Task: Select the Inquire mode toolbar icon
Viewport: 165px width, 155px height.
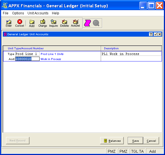Action: coord(54,23)
